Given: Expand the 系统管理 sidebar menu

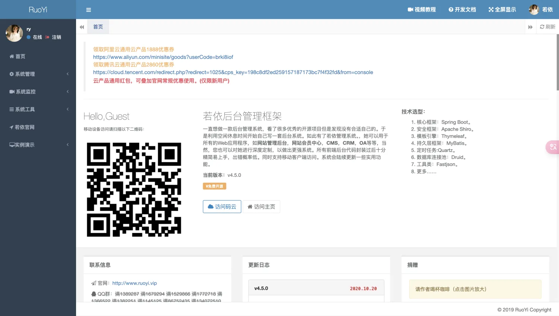Looking at the screenshot, I should point(38,74).
